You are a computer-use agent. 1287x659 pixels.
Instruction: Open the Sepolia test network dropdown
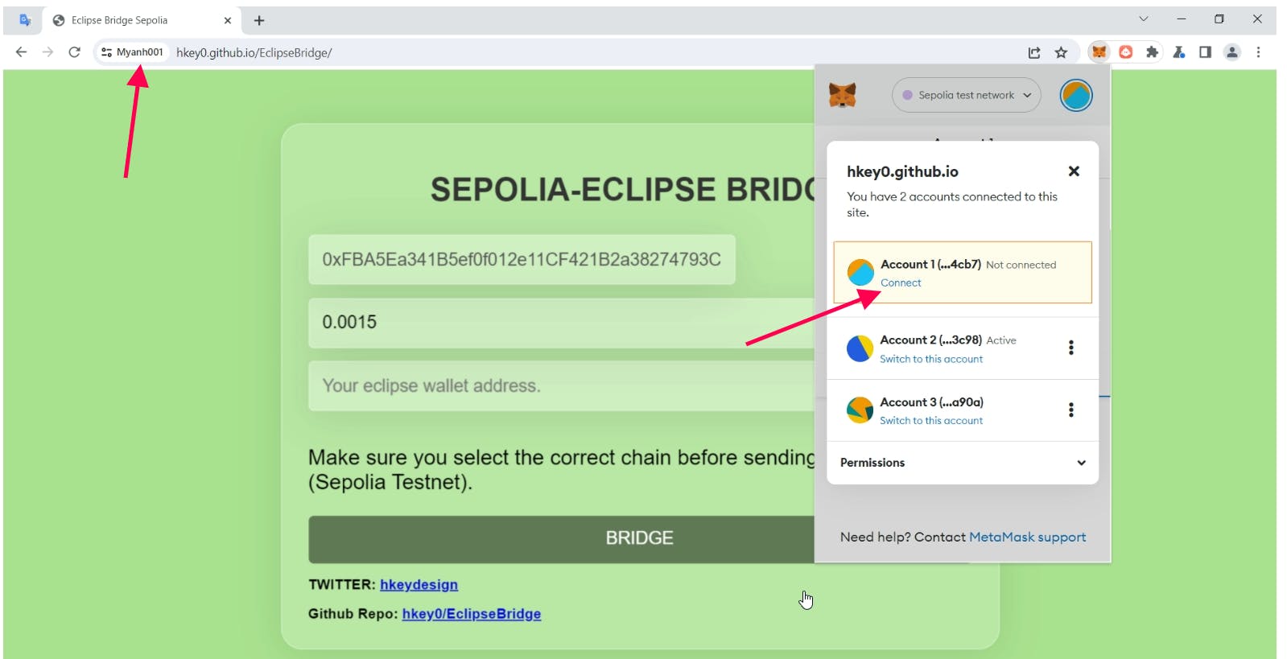tap(966, 95)
